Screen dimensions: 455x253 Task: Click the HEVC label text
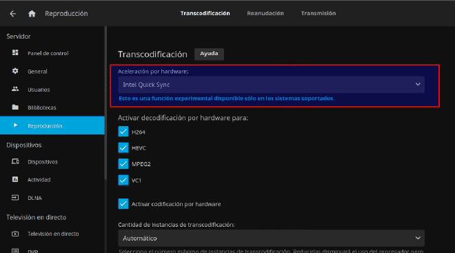[139, 148]
